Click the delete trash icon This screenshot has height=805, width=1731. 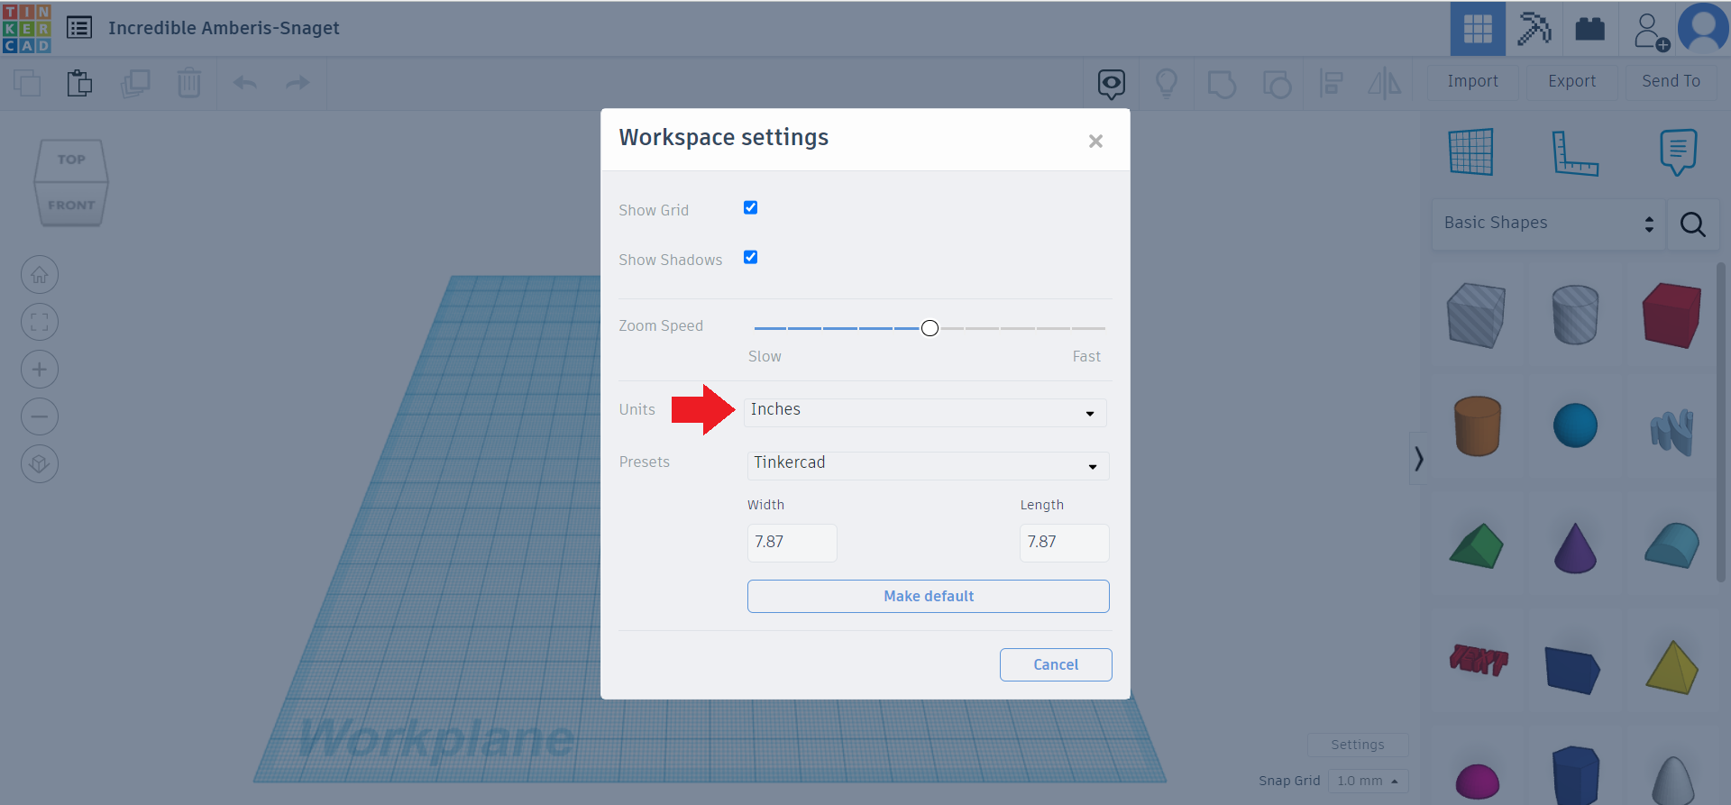[189, 83]
